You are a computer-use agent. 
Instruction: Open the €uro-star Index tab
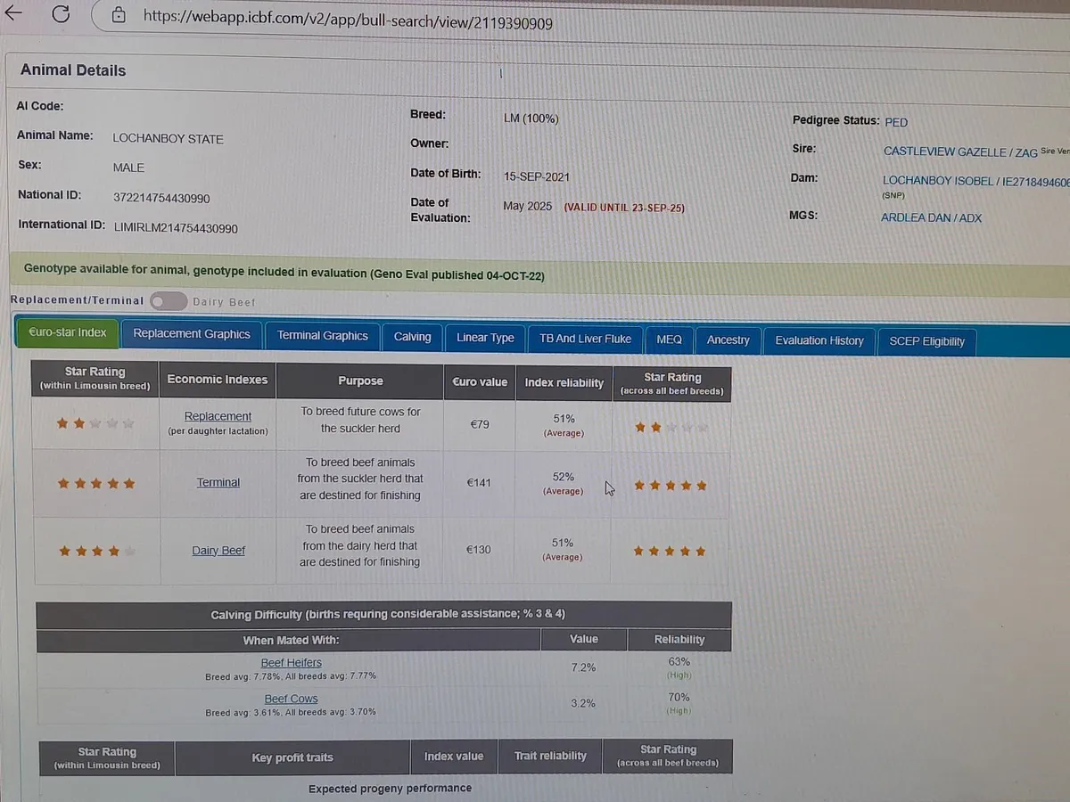(x=67, y=332)
